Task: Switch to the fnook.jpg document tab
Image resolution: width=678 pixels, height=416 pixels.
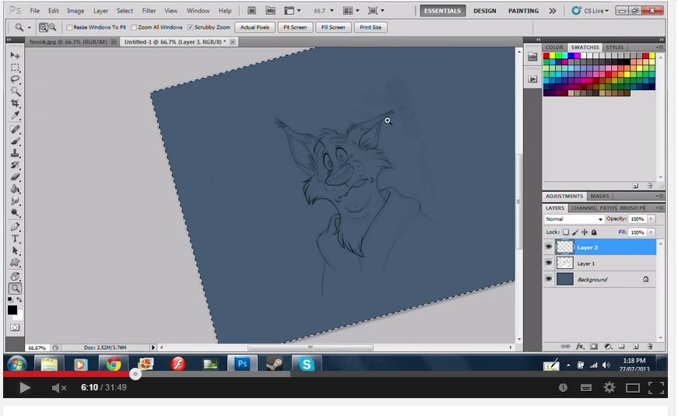Action: point(68,42)
